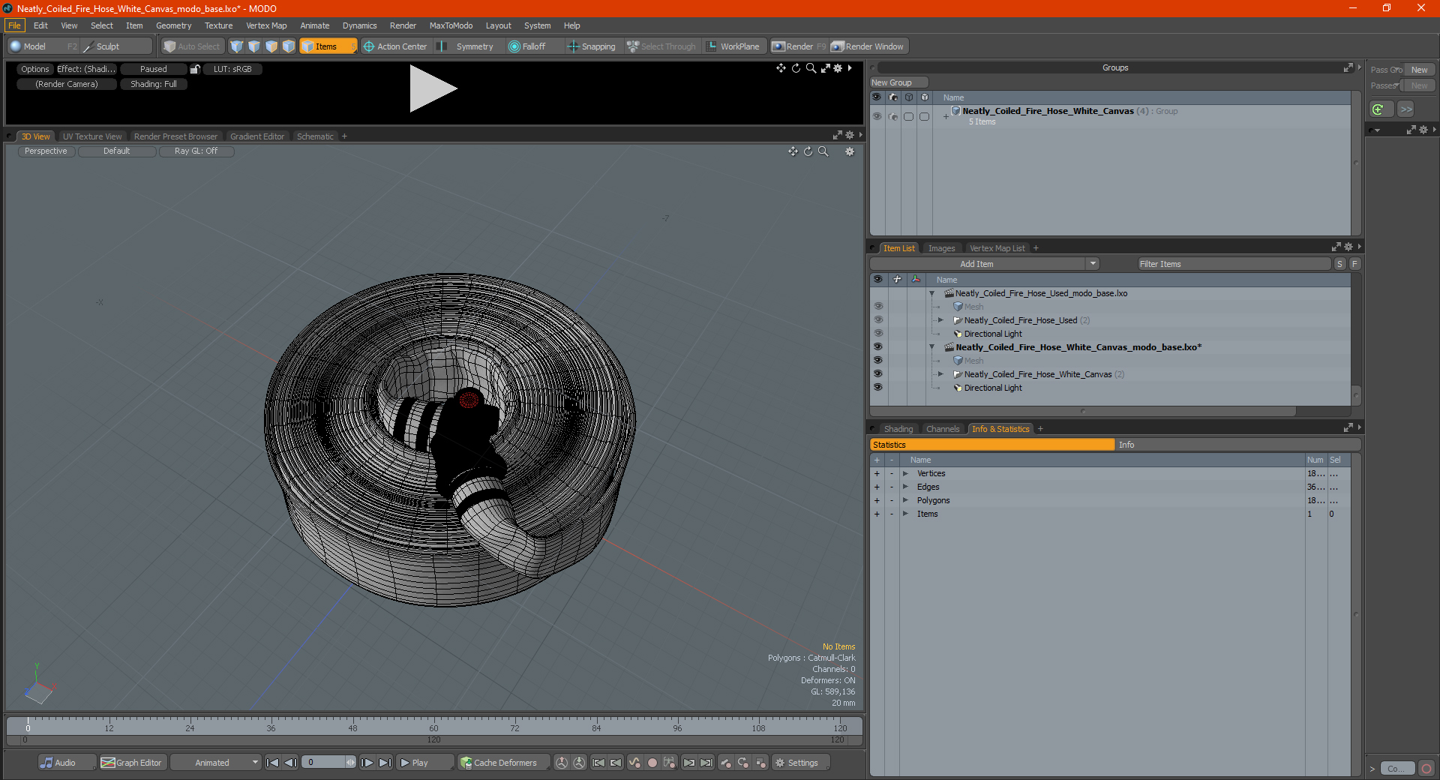
Task: Click the 3D viewport pan icon
Action: 793,151
